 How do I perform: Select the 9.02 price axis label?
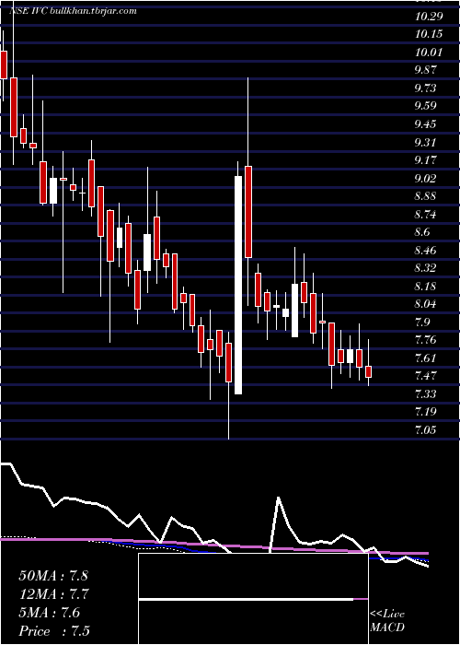[427, 178]
